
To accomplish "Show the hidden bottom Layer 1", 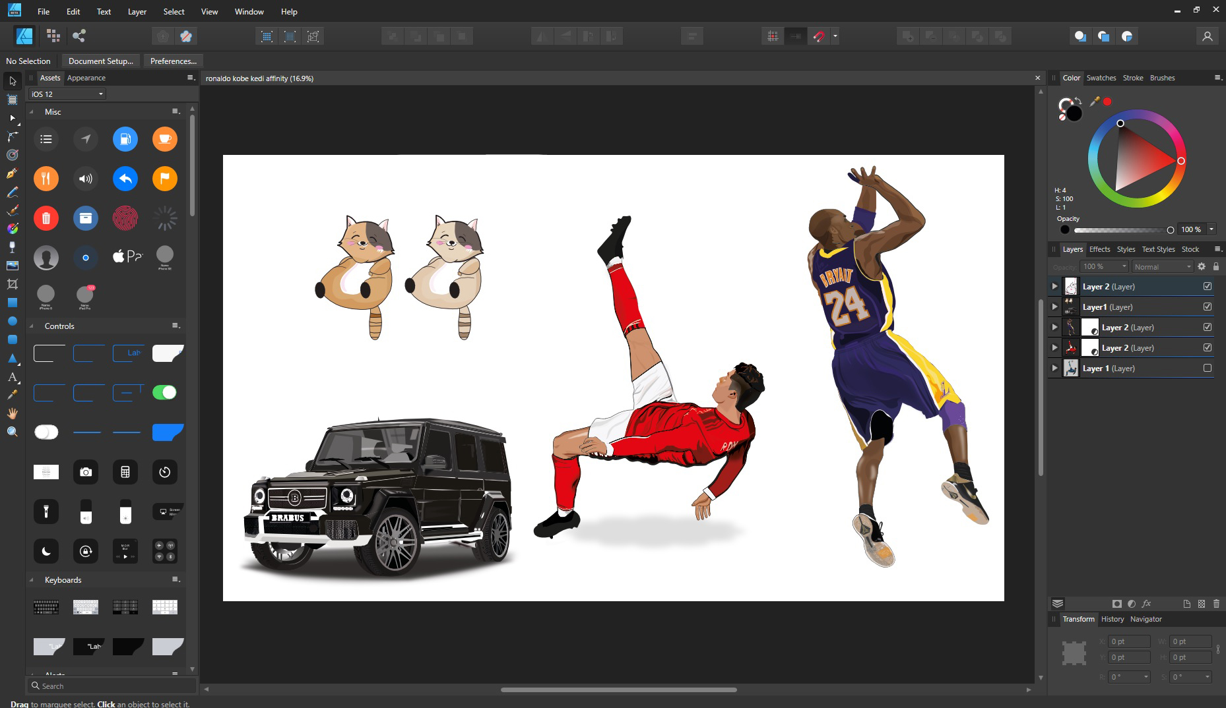I will (1207, 369).
